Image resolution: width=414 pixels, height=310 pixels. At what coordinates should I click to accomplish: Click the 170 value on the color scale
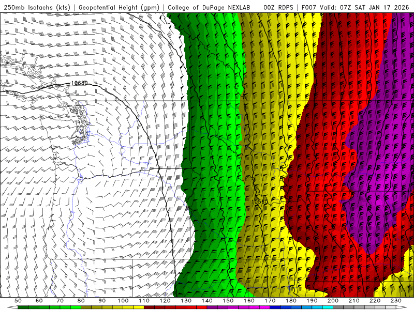click(270, 301)
